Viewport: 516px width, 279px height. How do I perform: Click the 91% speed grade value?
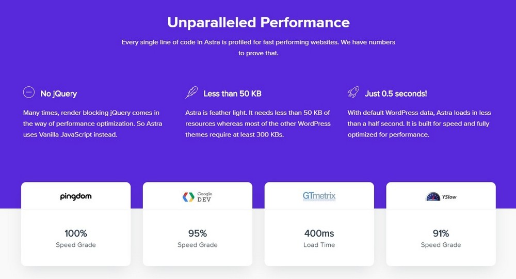[x=441, y=233]
